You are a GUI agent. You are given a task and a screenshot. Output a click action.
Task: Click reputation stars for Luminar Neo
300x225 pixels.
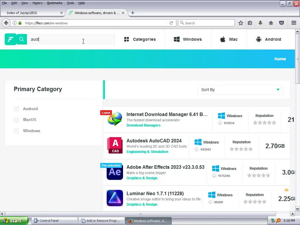tap(255, 202)
